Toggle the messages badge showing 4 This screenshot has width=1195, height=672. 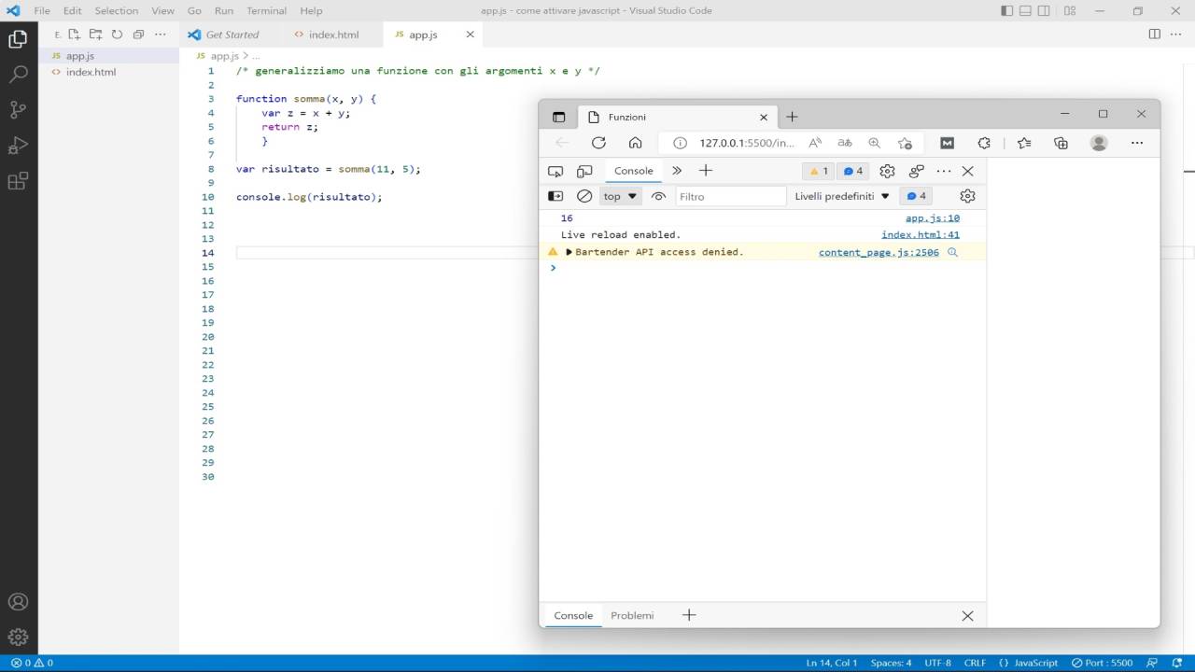[851, 172]
